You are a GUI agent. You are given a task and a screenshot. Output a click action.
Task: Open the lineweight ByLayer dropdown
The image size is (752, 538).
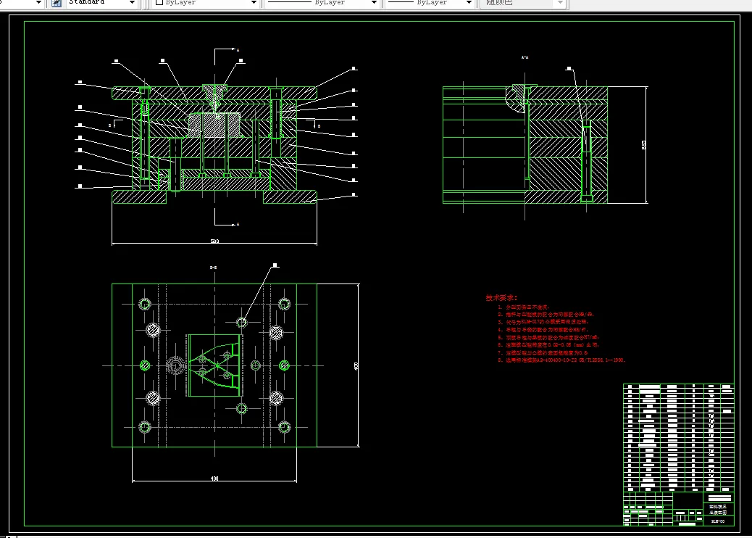point(430,3)
